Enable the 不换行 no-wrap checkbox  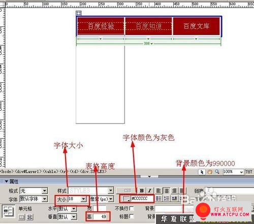pyautogui.click(x=132, y=208)
